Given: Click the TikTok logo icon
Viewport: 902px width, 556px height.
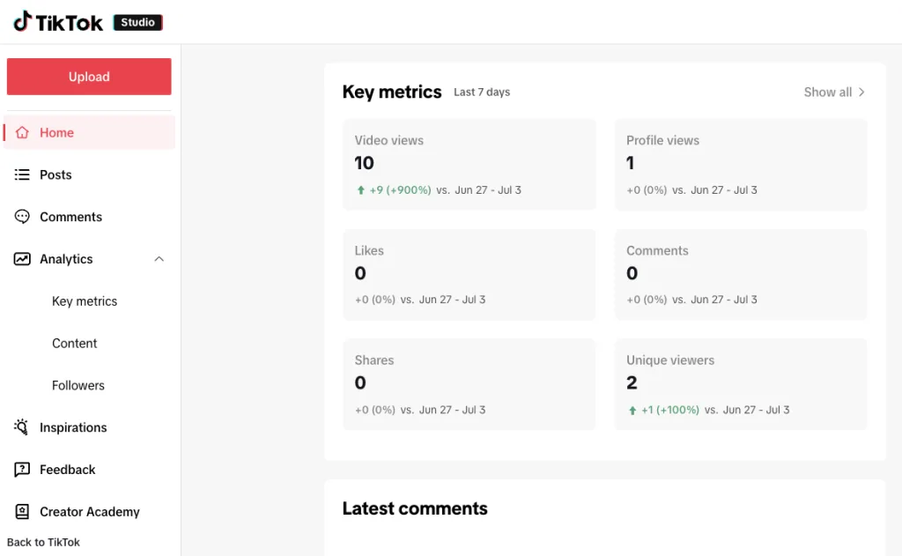Looking at the screenshot, I should pyautogui.click(x=22, y=21).
